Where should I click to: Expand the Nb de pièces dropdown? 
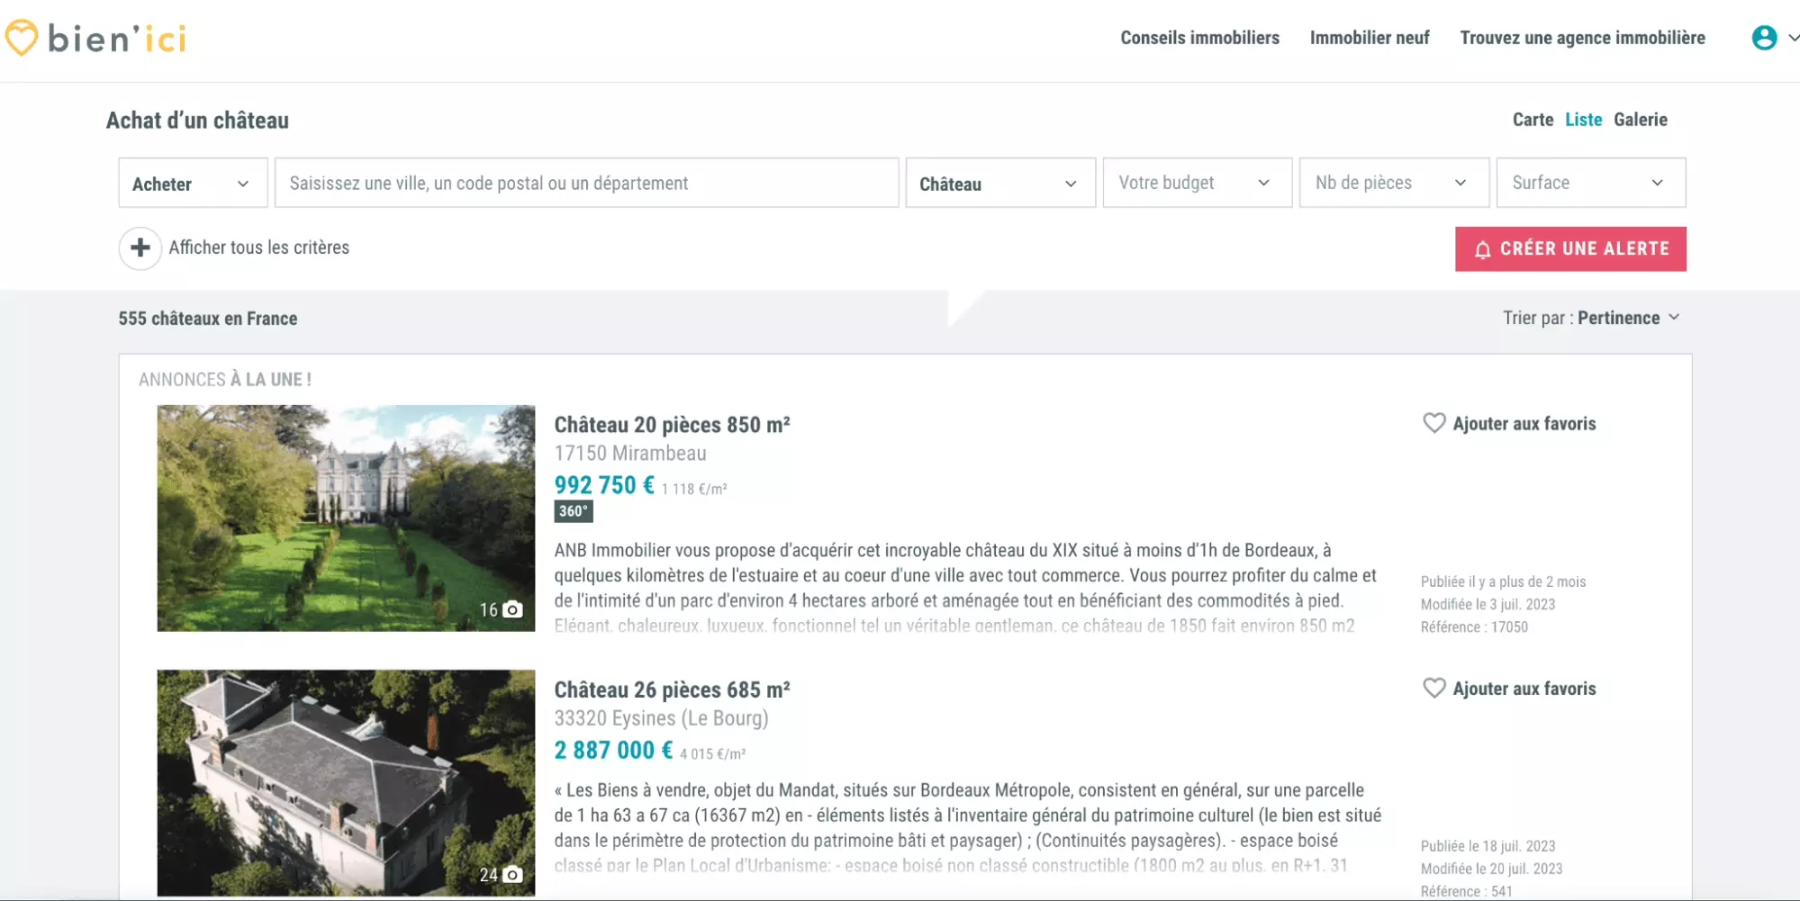pos(1393,184)
